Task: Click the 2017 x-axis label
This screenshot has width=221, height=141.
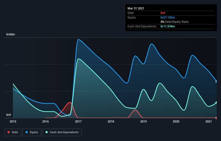Action: [78, 121]
